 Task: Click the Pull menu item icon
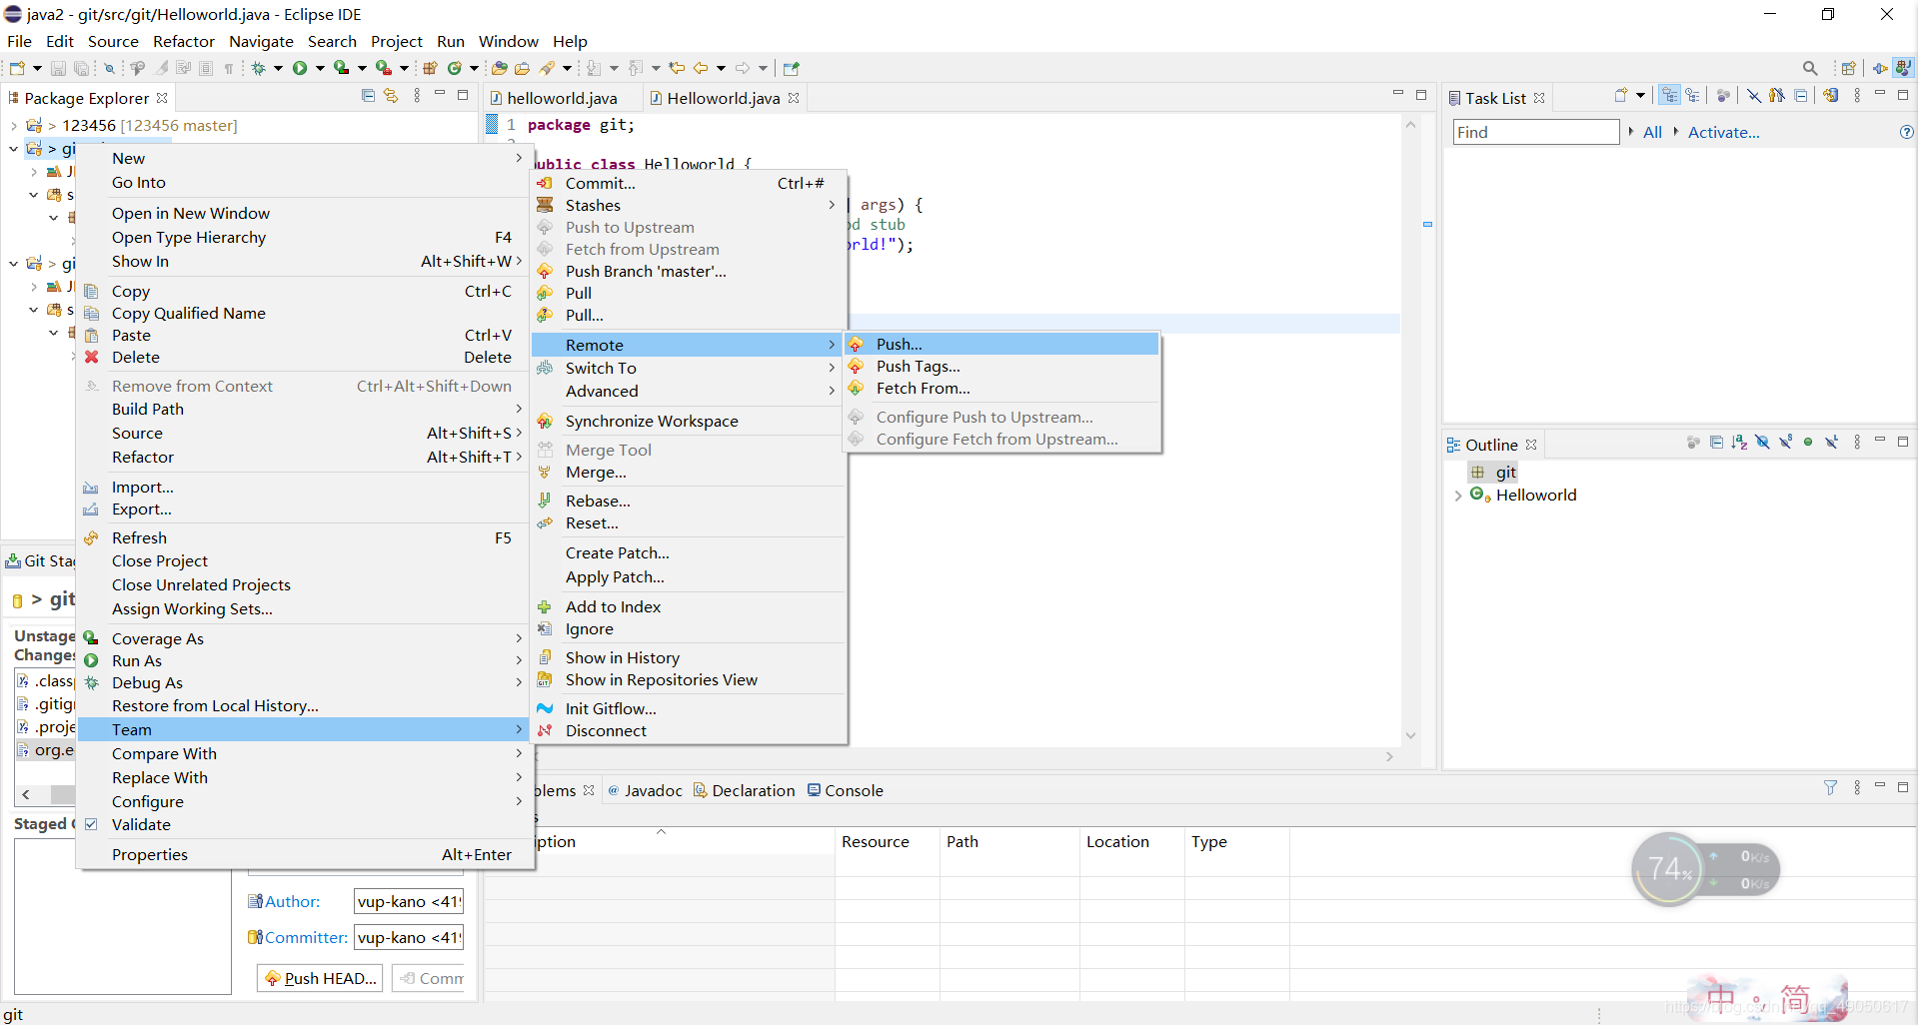click(x=545, y=293)
